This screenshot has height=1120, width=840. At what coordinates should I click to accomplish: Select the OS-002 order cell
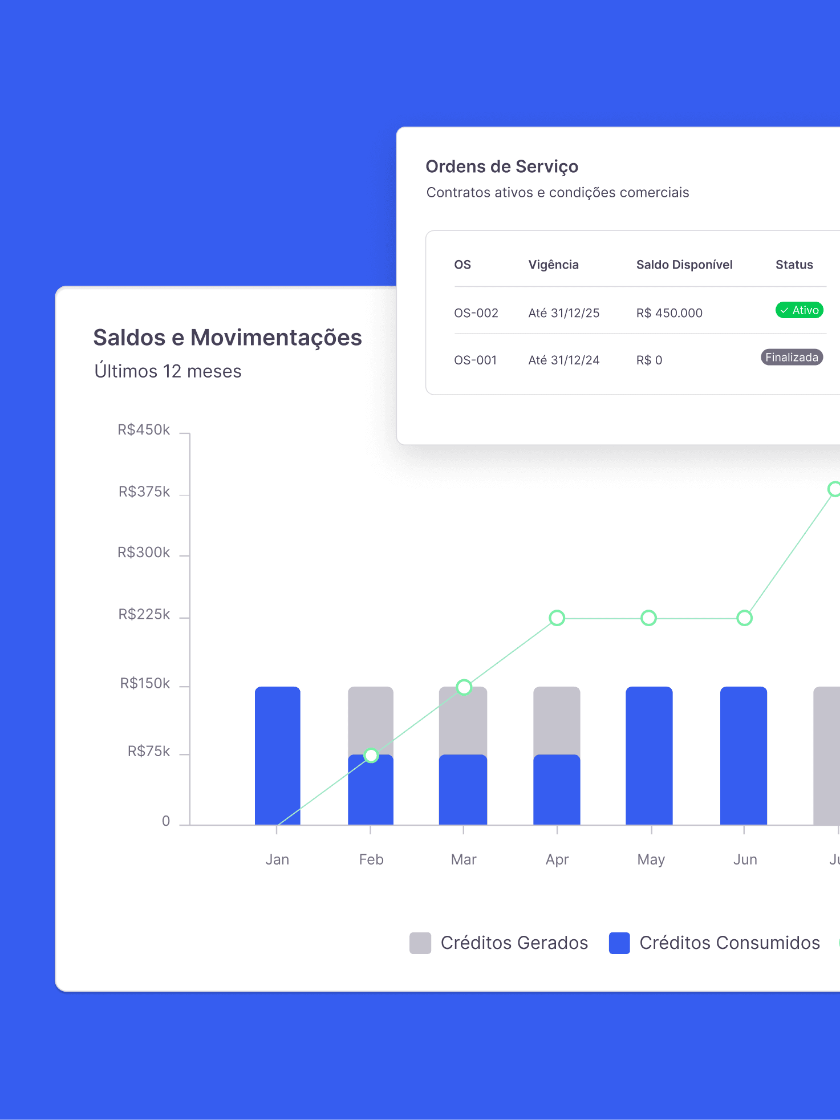(x=476, y=313)
